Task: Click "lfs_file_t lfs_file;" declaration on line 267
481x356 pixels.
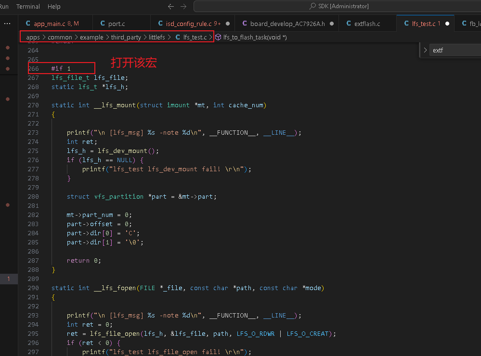Action: coord(90,77)
